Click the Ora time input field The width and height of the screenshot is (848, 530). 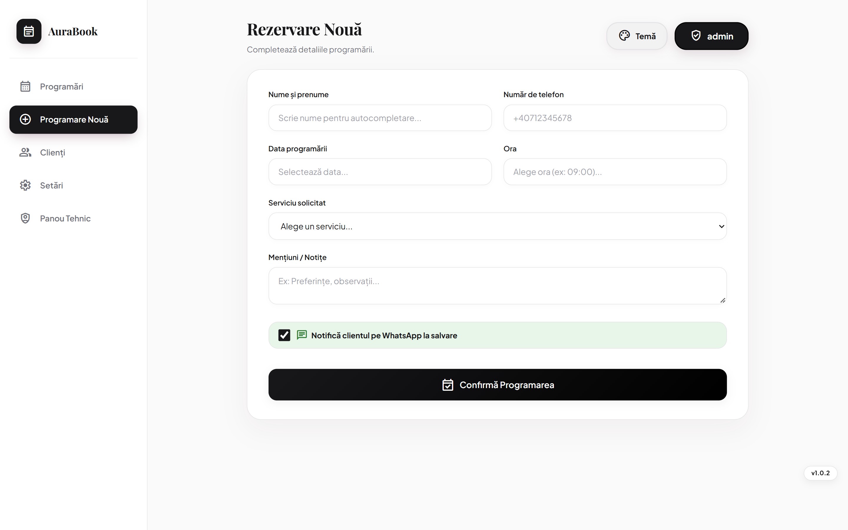[615, 172]
